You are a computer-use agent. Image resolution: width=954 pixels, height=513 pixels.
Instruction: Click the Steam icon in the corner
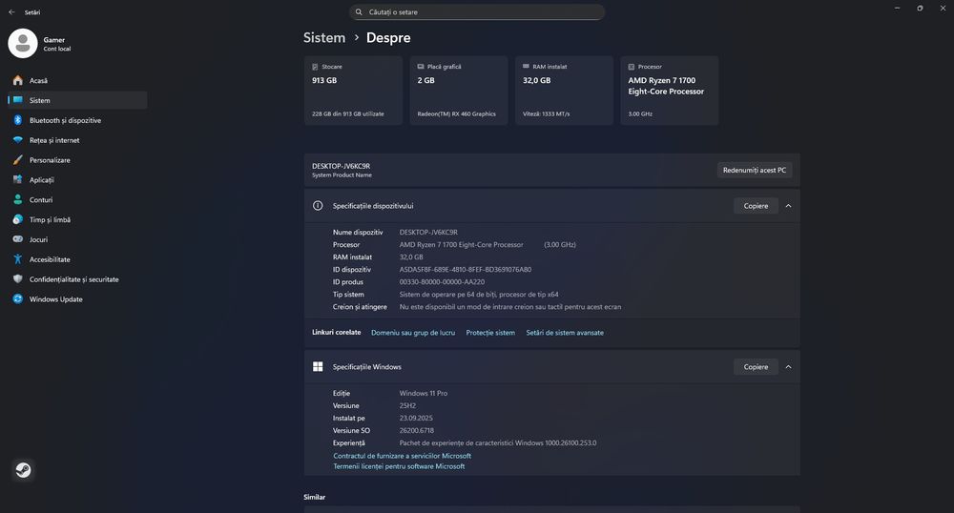click(x=23, y=470)
